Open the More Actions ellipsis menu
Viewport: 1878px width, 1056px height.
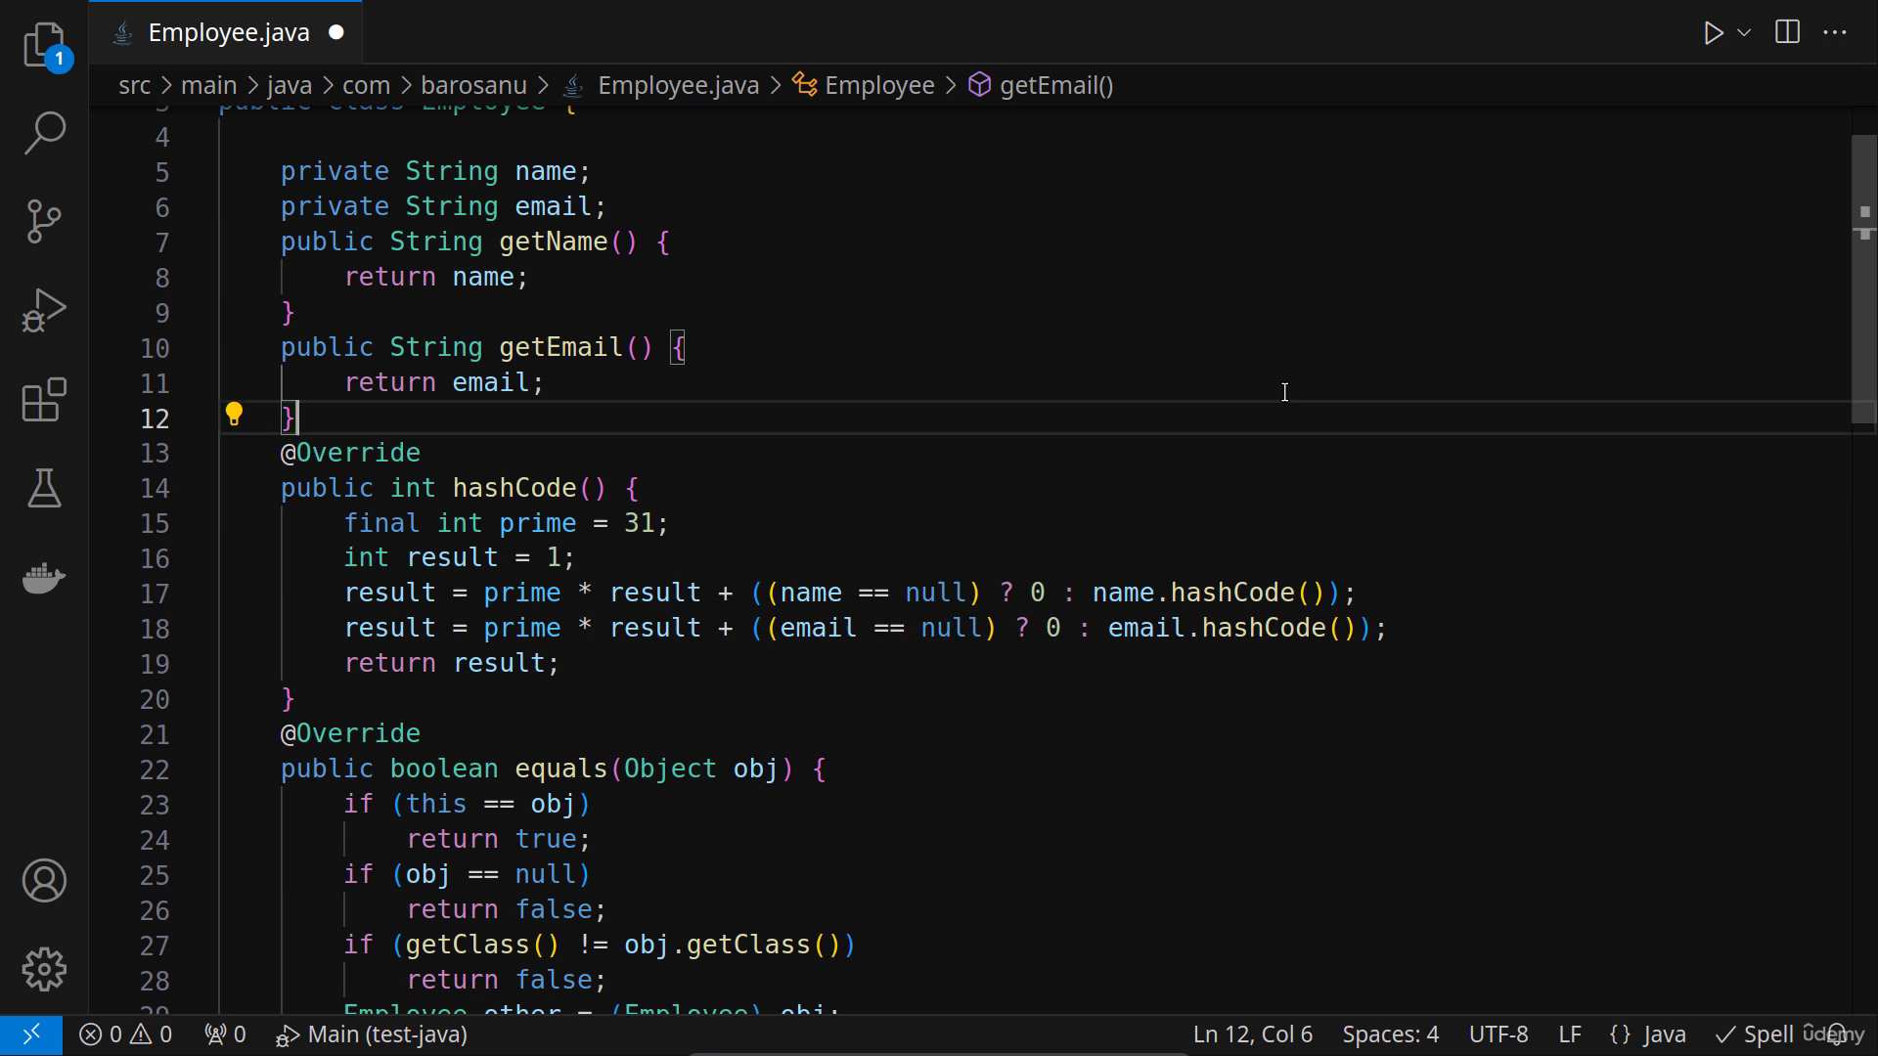[1836, 32]
